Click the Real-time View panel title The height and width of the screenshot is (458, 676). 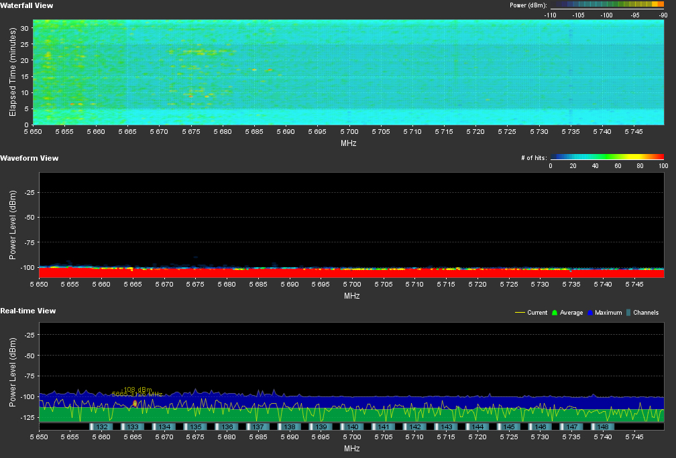click(x=27, y=311)
